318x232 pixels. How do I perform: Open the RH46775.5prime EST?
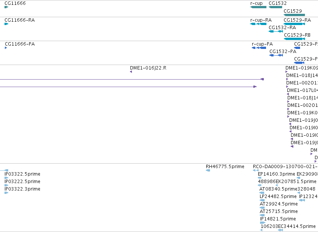pyautogui.click(x=208, y=170)
